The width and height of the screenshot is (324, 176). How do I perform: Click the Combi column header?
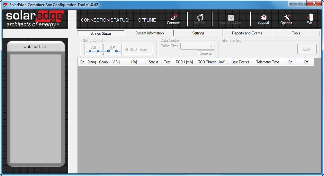104,62
